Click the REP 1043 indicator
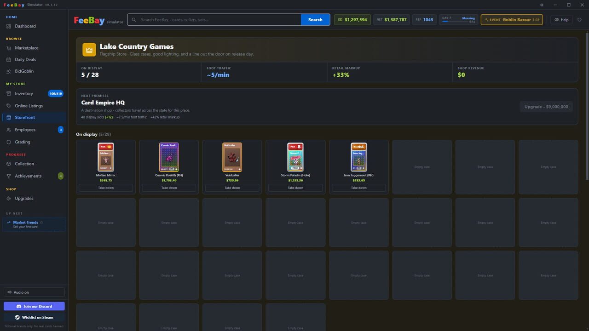Viewport: 589px width, 331px height. click(424, 20)
